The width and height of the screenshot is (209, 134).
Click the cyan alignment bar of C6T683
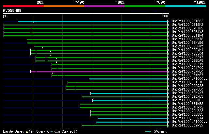point(93,21)
